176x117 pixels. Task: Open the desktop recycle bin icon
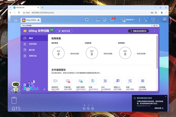point(14,100)
